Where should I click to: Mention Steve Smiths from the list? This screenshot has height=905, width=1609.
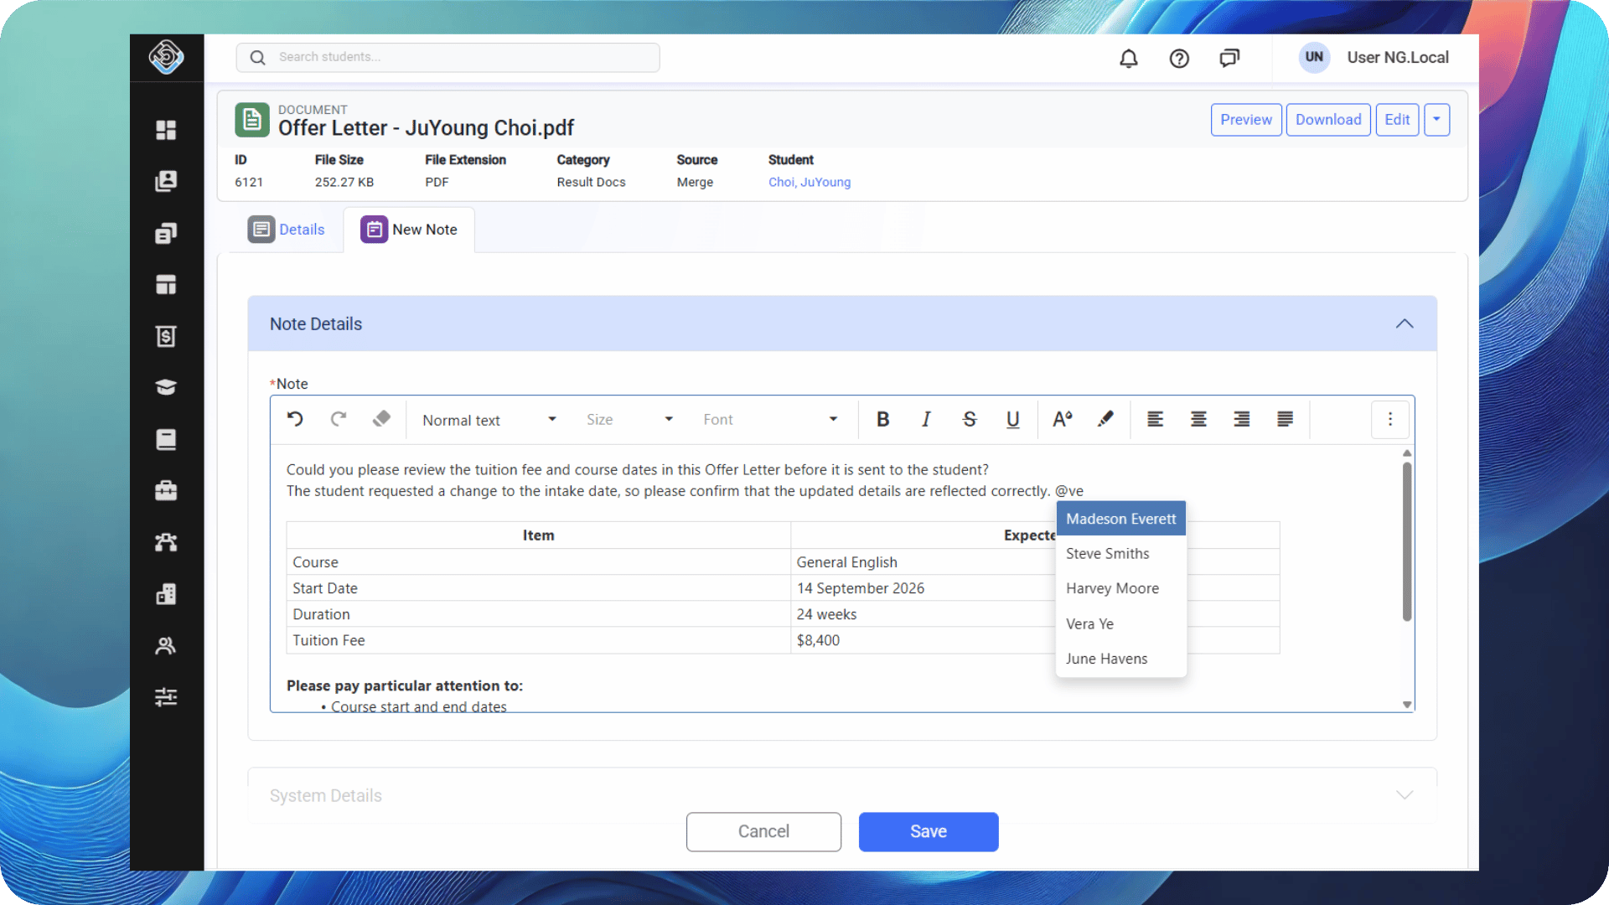pos(1121,554)
